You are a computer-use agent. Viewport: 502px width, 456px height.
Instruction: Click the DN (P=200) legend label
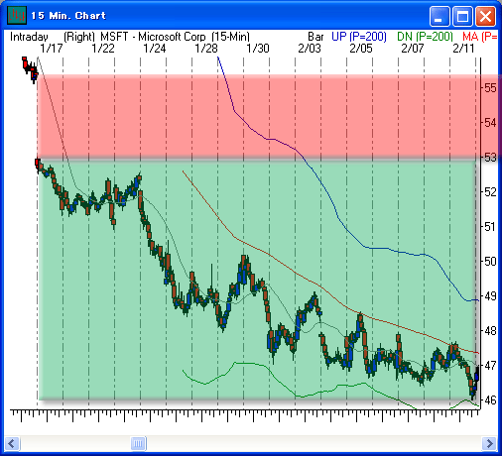point(425,37)
